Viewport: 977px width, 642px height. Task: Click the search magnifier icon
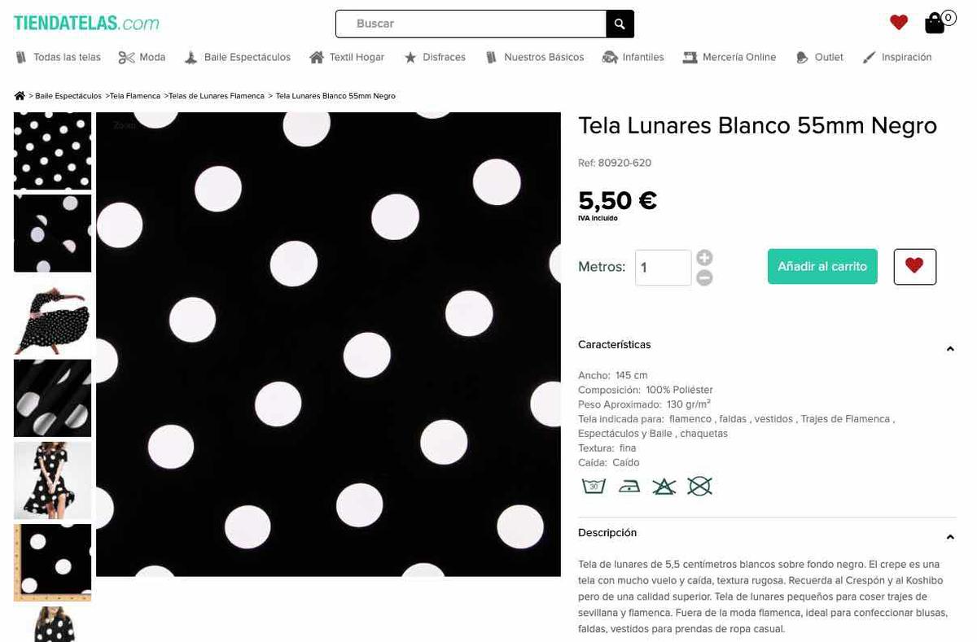[x=620, y=24]
